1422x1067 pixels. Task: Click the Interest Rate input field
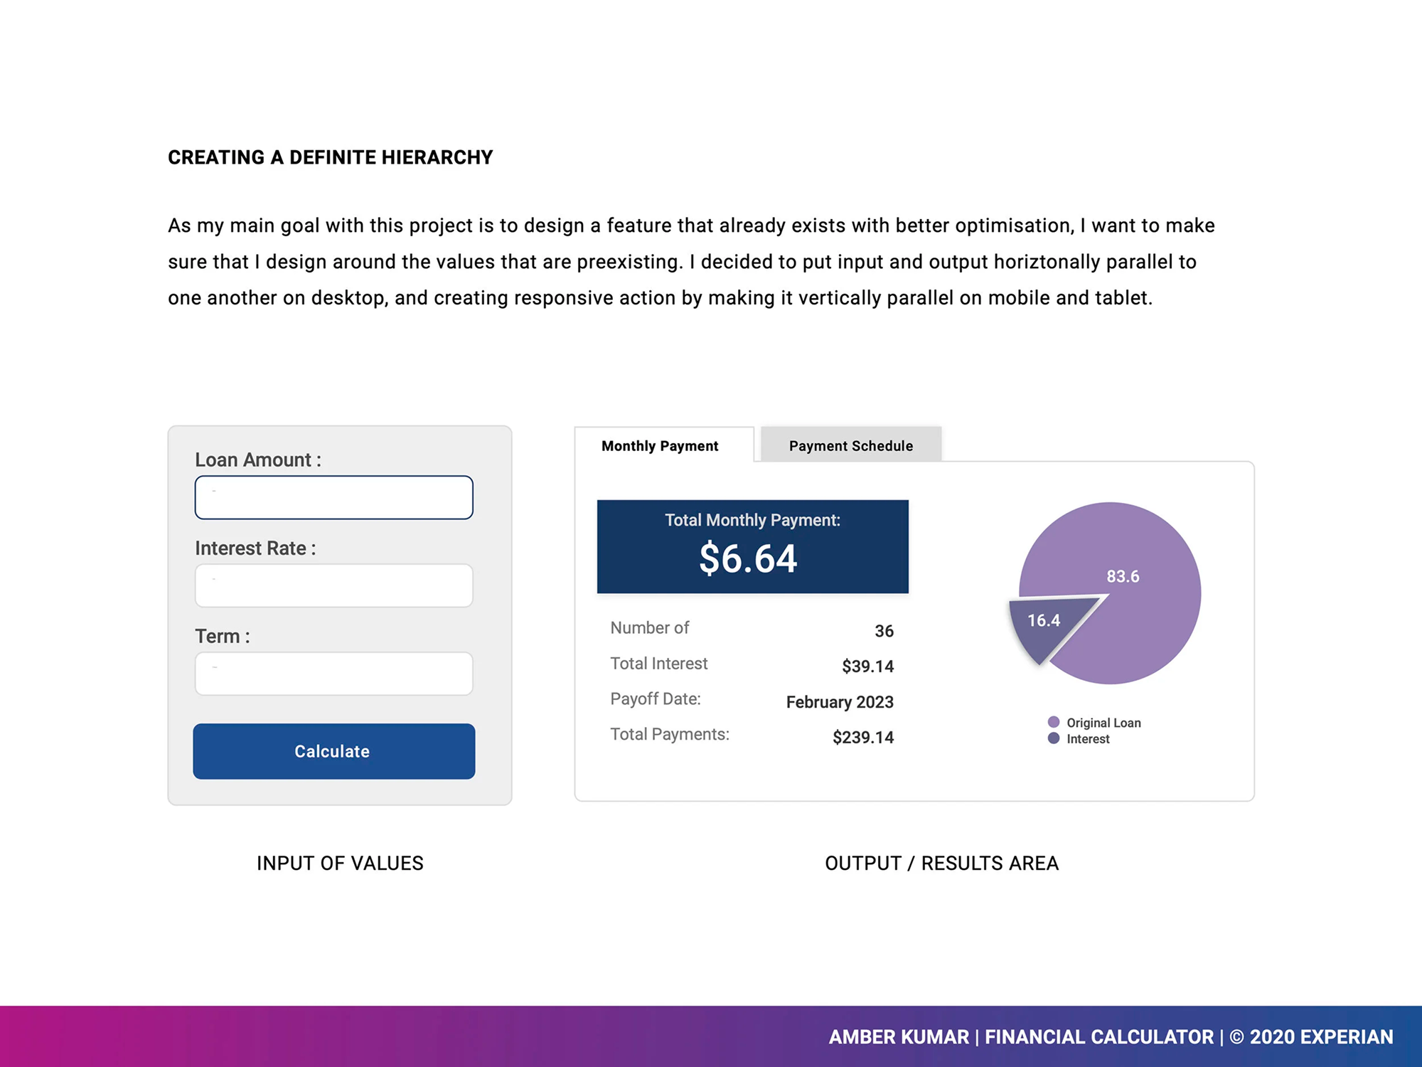(x=333, y=585)
